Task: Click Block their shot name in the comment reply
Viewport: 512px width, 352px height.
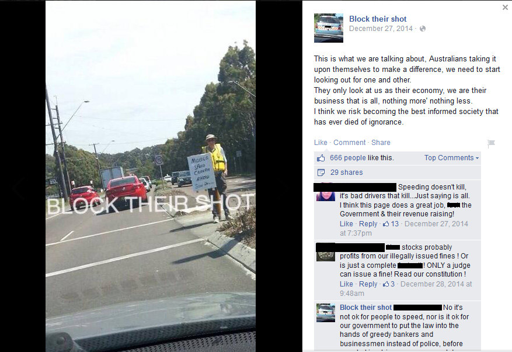Action: pyautogui.click(x=365, y=308)
